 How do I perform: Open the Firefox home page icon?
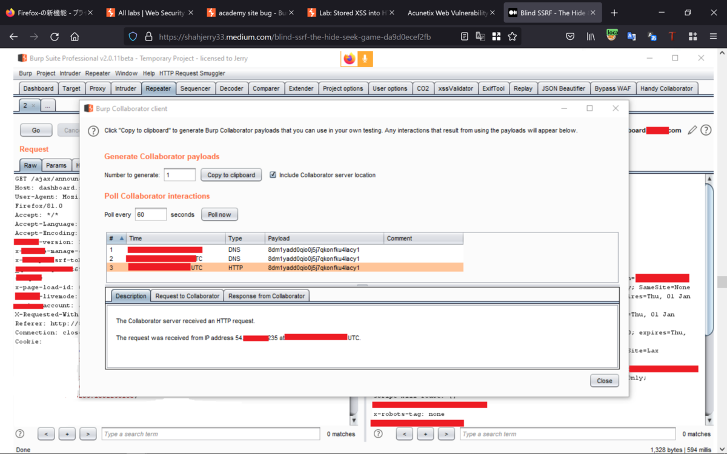tap(75, 37)
